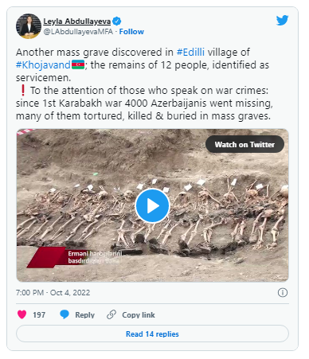Click the Reply text label
The height and width of the screenshot is (359, 309).
click(x=84, y=314)
